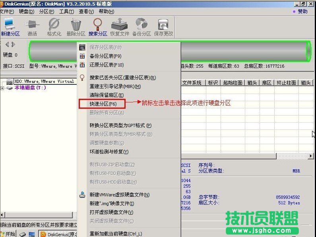This screenshot has width=316, height=237.
Task: Open the 工具(T) menu
Action: (66, 12)
